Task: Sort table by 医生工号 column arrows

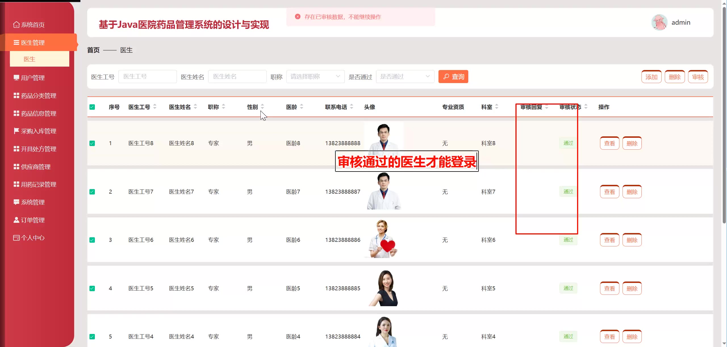Action: (155, 107)
